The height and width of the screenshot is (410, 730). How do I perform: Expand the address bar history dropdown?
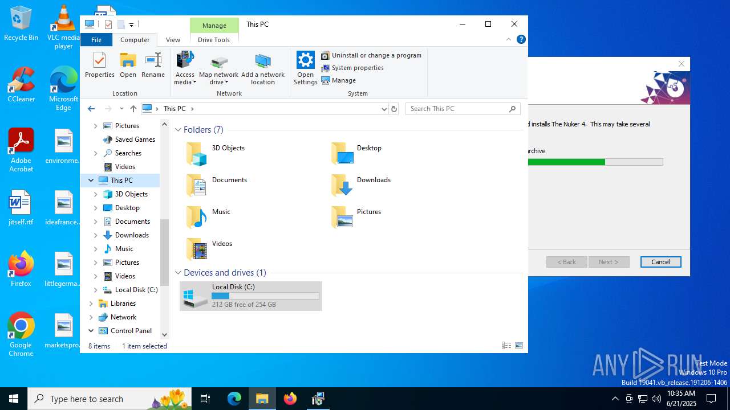(384, 108)
